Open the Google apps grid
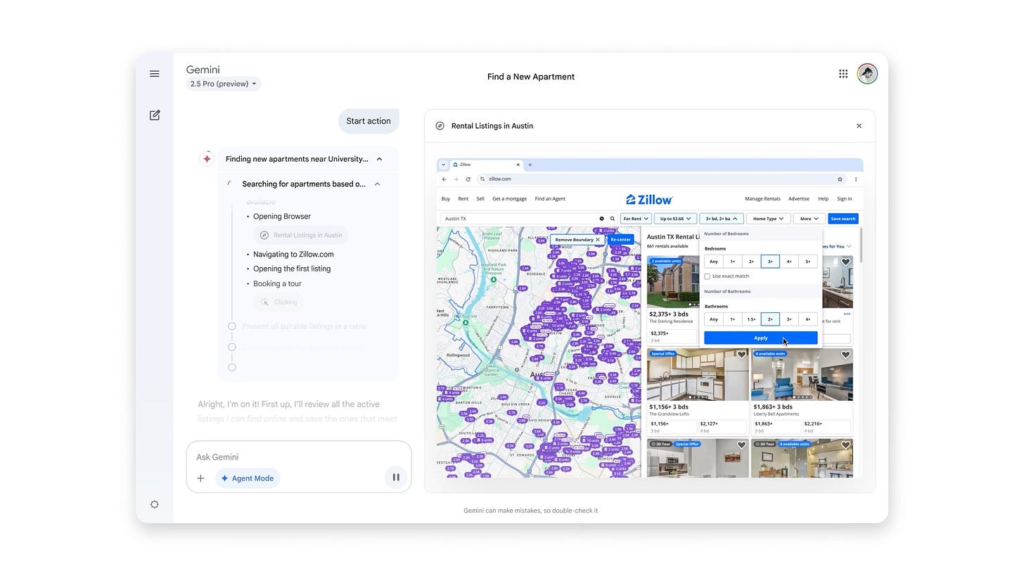The width and height of the screenshot is (1024, 576). point(843,74)
